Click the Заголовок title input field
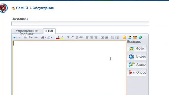 coord(80,23)
